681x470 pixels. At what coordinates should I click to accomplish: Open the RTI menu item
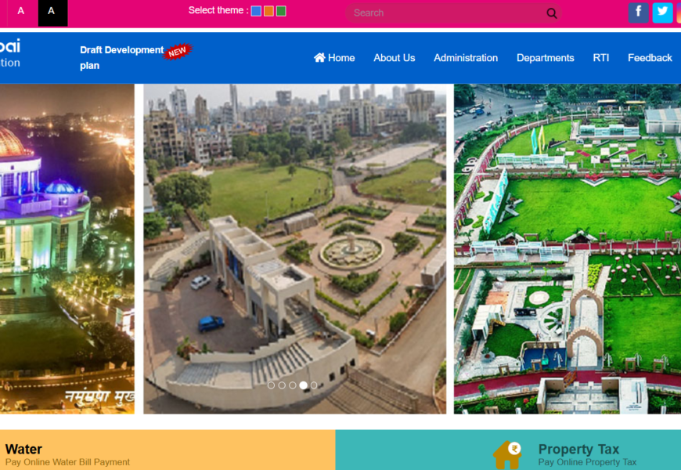click(600, 58)
